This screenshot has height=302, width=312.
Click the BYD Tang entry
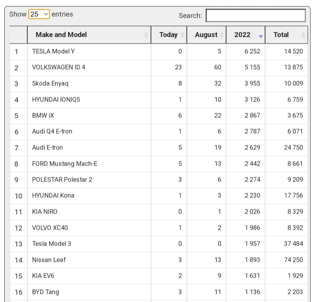[45, 292]
